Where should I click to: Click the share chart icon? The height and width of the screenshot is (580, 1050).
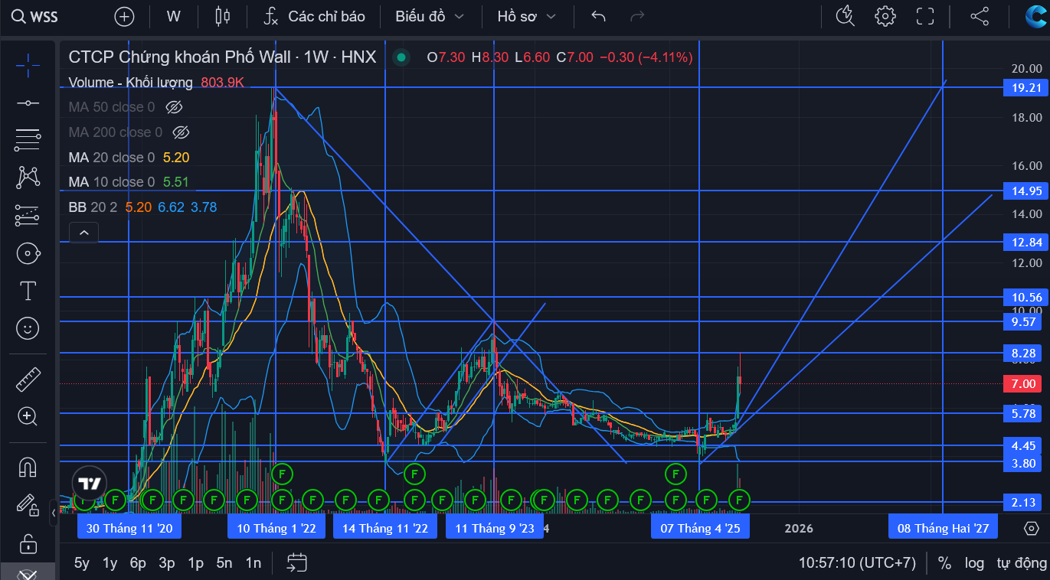pyautogui.click(x=980, y=16)
